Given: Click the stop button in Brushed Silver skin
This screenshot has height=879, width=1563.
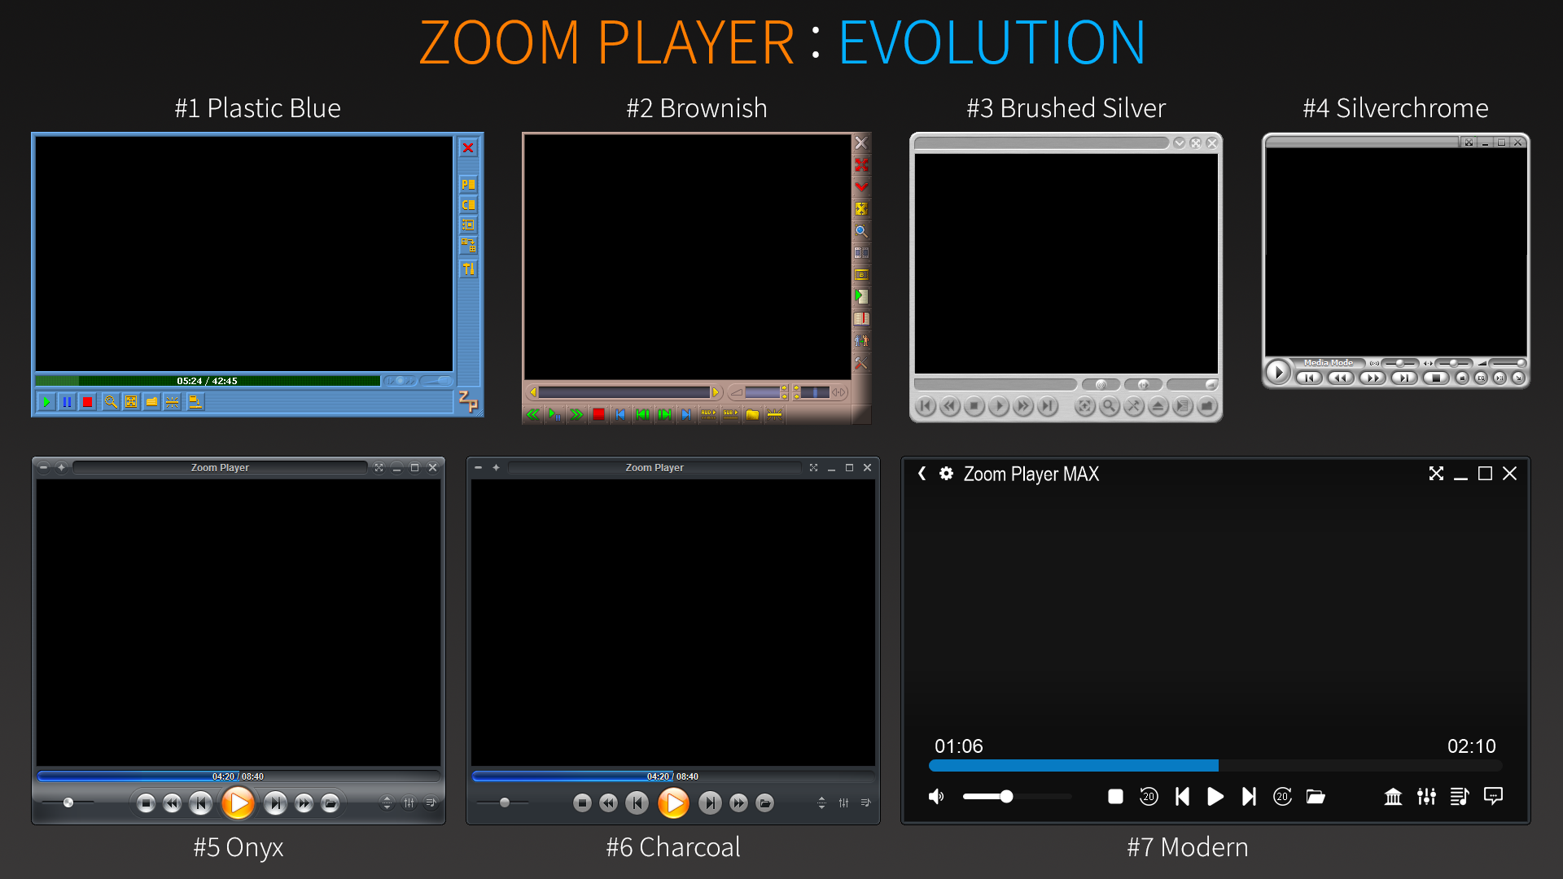Looking at the screenshot, I should 974,405.
